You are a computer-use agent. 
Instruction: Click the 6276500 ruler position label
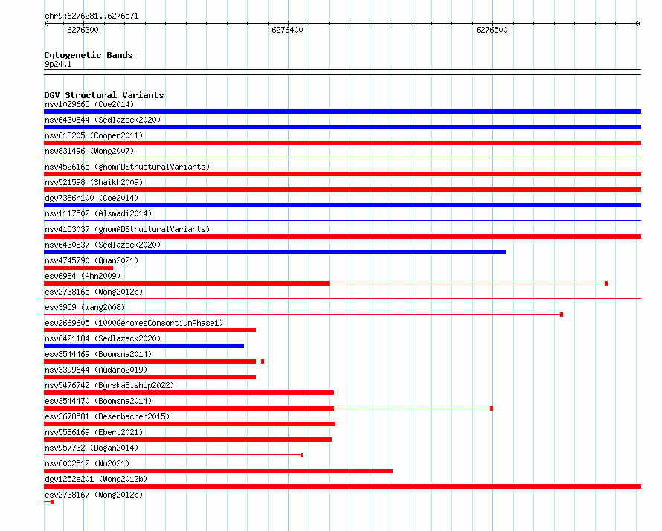492,30
